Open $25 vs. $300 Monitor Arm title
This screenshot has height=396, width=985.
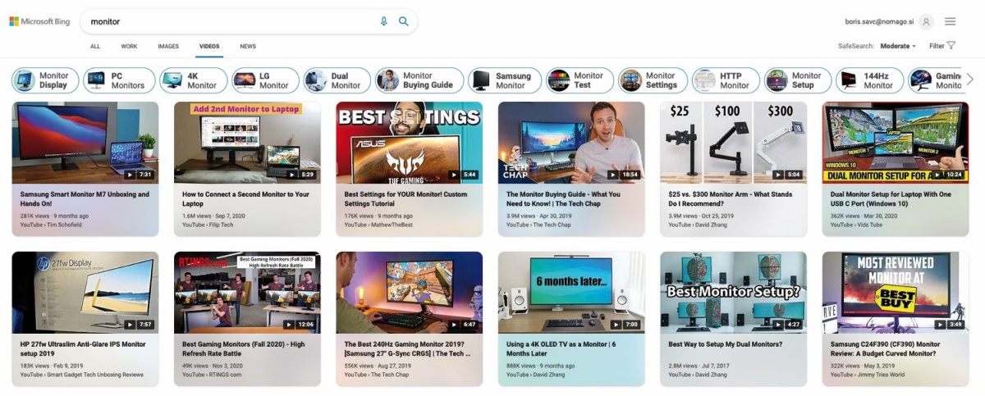(729, 198)
